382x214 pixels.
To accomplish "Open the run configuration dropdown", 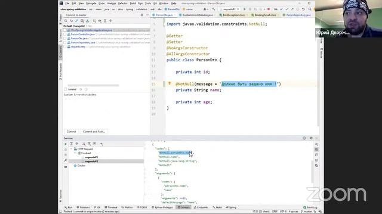I will coord(230,10).
